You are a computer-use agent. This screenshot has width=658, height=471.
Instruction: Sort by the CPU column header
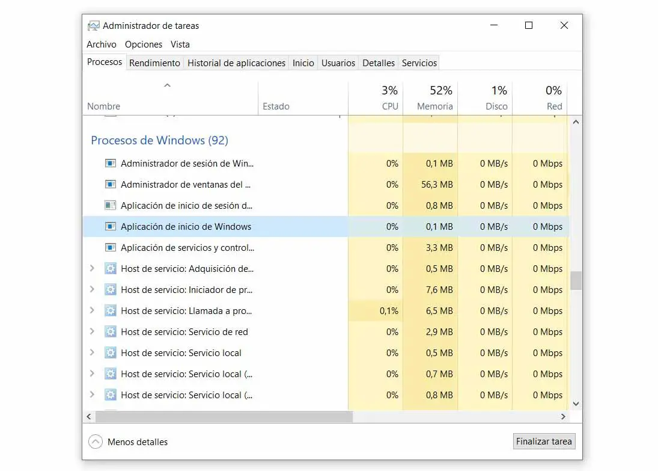click(x=376, y=98)
